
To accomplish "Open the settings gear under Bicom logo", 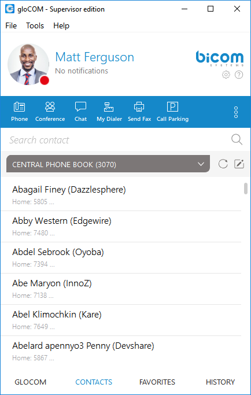I will click(x=226, y=75).
